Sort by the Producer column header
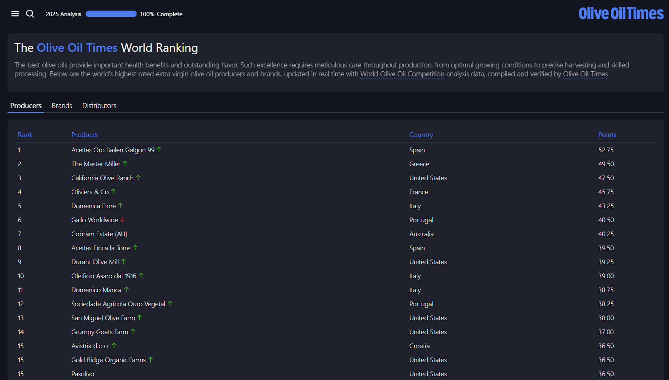This screenshot has height=380, width=669. click(85, 135)
